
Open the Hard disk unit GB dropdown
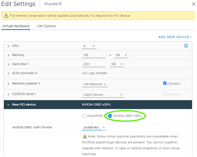coord(117,64)
